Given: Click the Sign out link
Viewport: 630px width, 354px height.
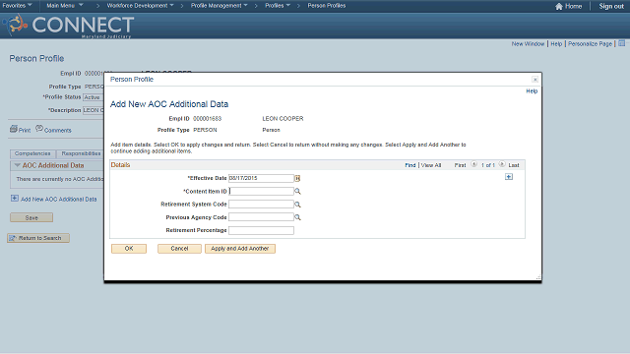Looking at the screenshot, I should (611, 6).
